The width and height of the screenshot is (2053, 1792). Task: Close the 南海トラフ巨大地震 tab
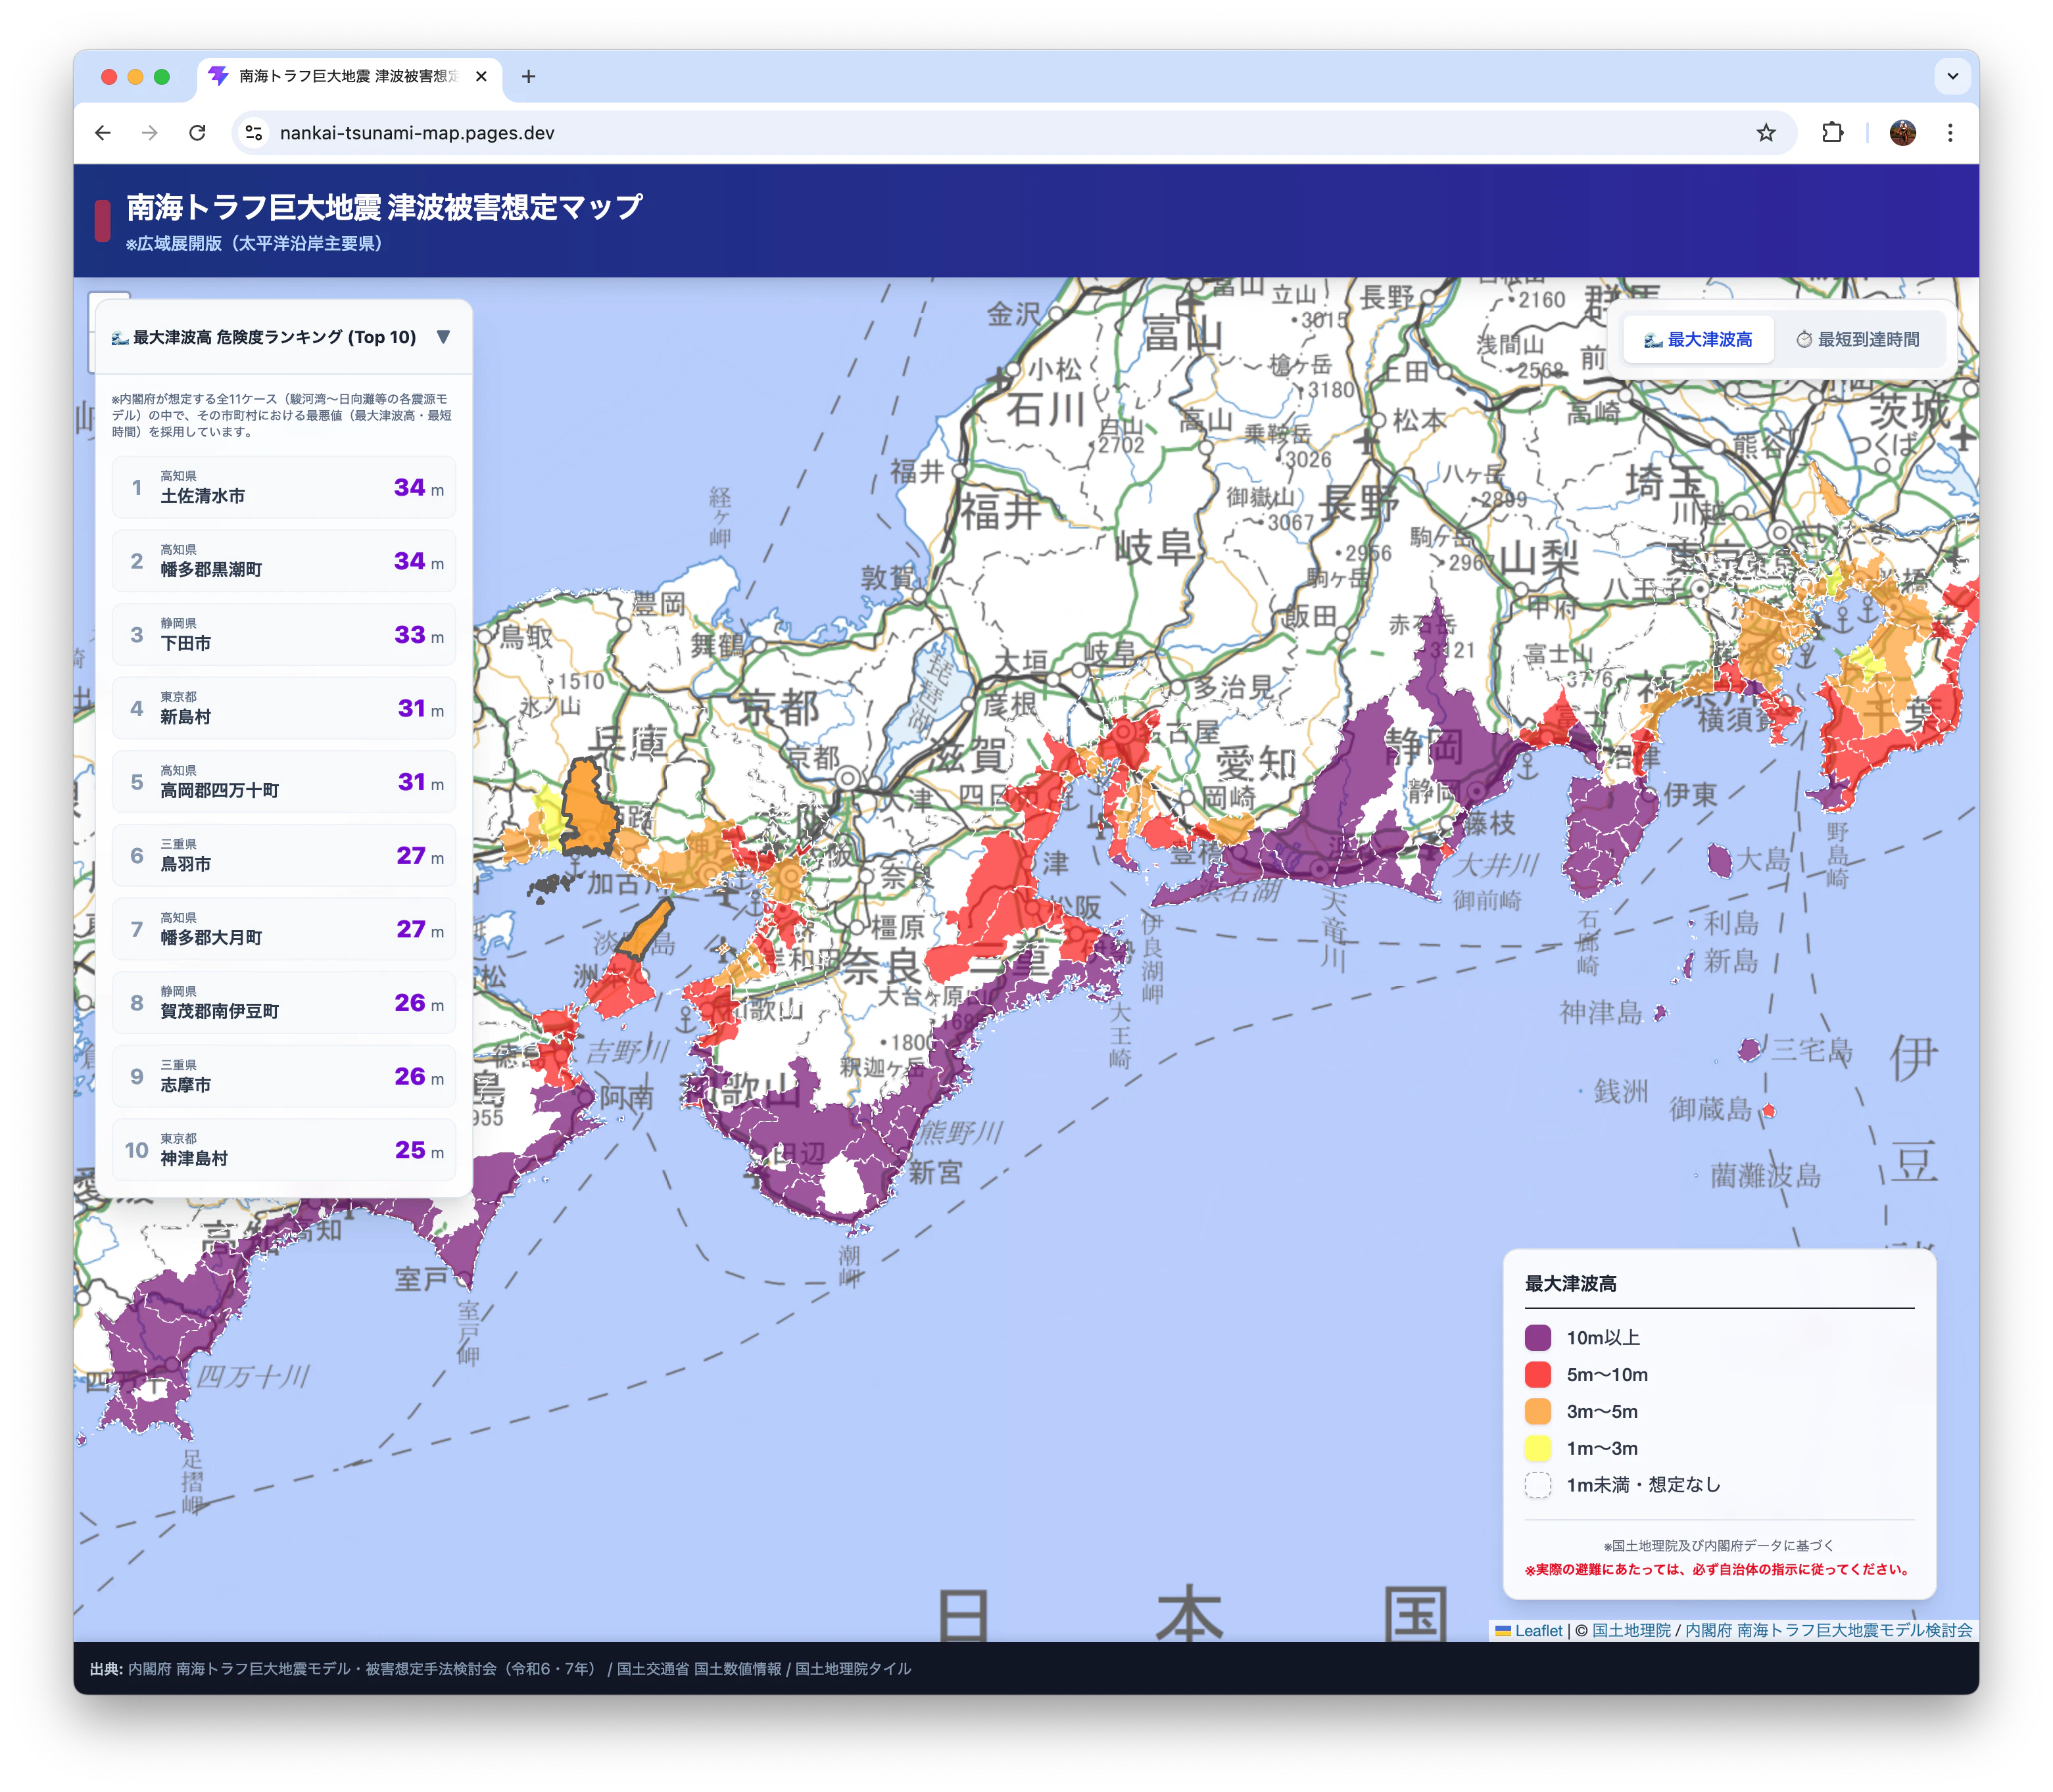[481, 76]
